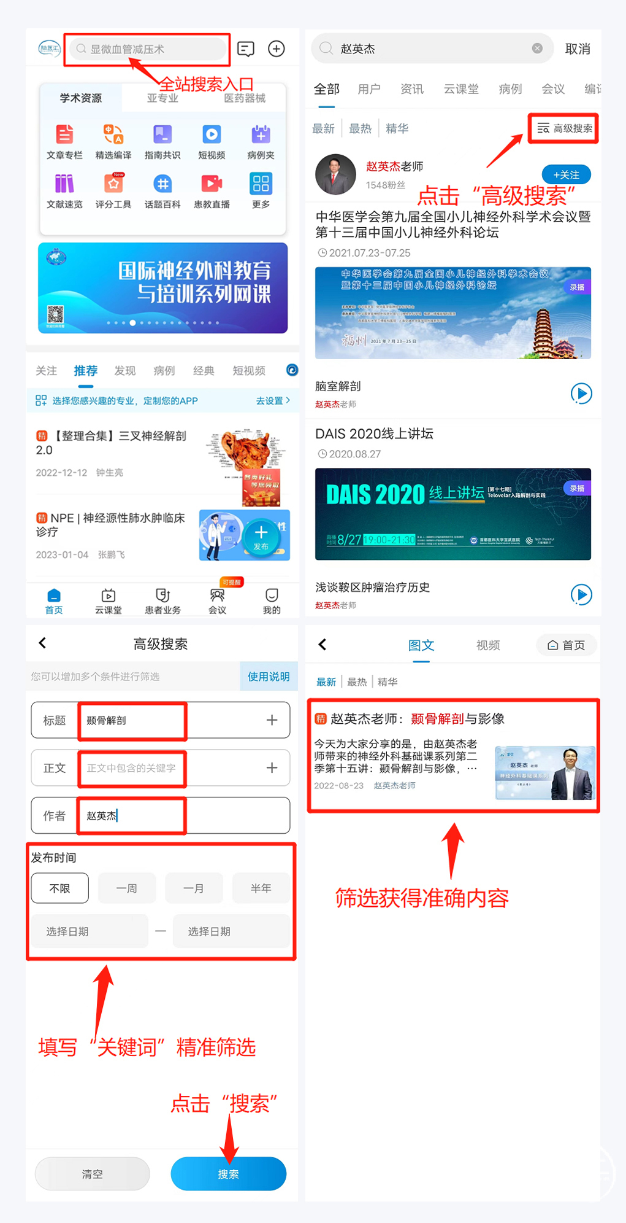The height and width of the screenshot is (1223, 626).
Task: Switch to the 视频 results tab
Action: click(x=488, y=645)
